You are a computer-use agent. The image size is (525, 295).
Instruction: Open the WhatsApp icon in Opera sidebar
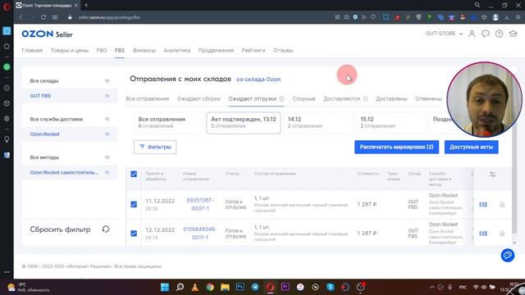[7, 67]
